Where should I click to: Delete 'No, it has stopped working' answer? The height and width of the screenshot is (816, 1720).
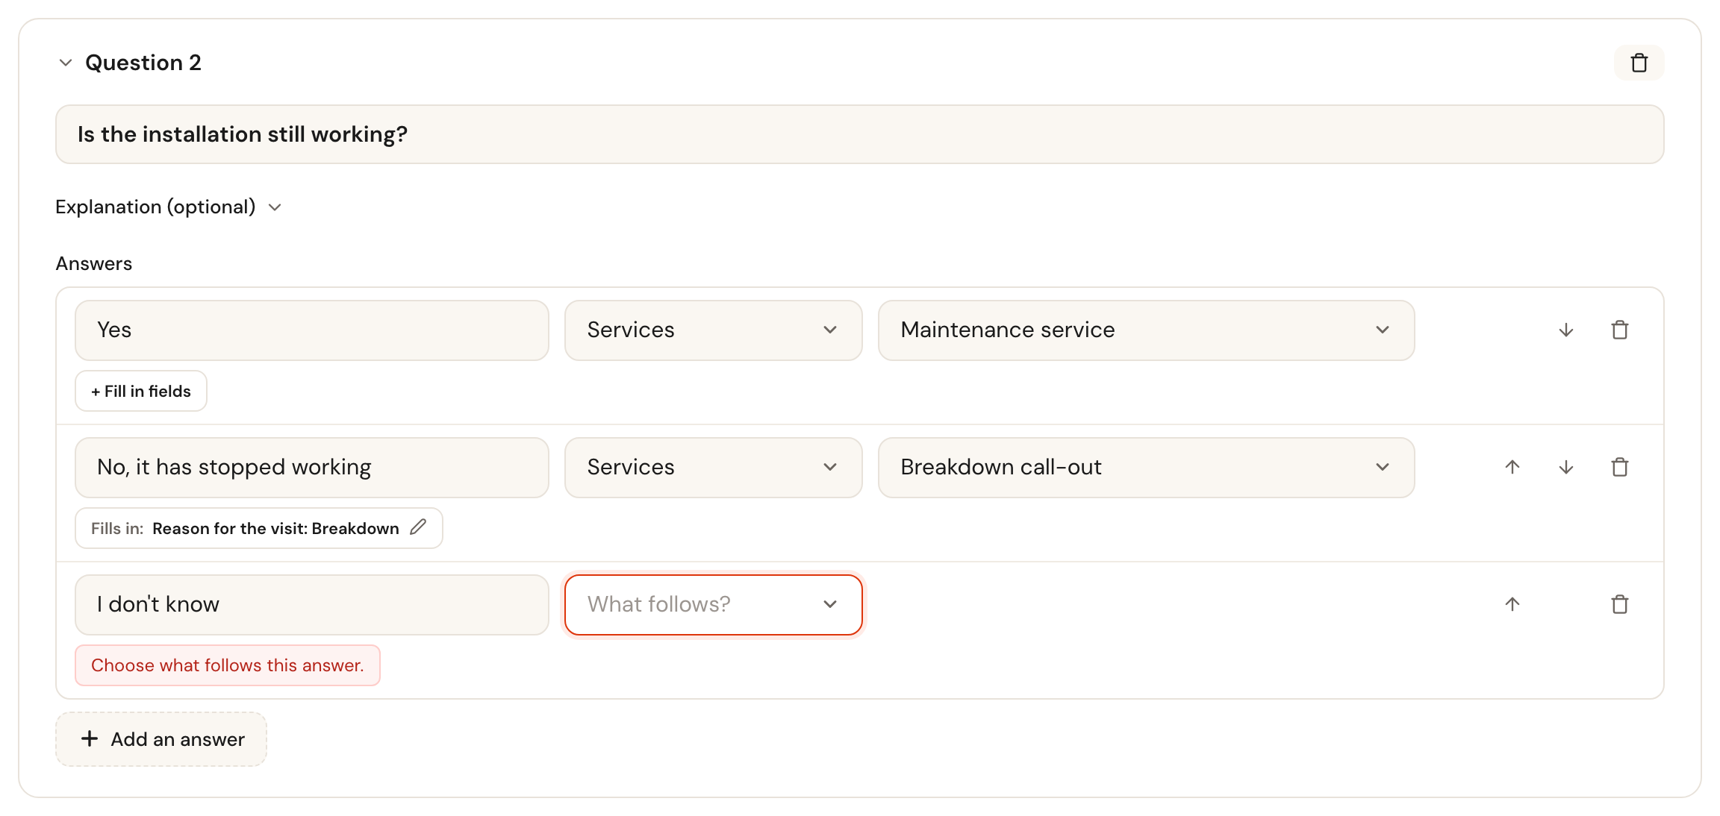pos(1620,468)
